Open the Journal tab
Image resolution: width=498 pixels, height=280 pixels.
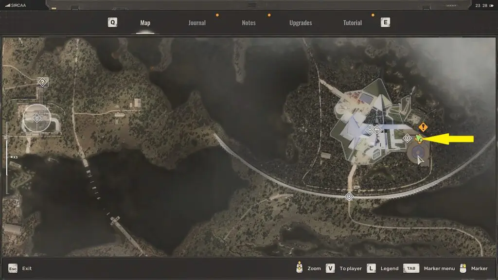click(x=197, y=23)
